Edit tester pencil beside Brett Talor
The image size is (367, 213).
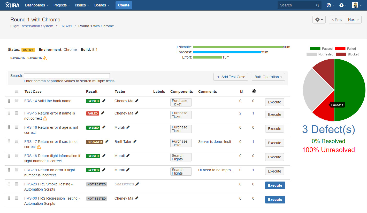[135, 142]
